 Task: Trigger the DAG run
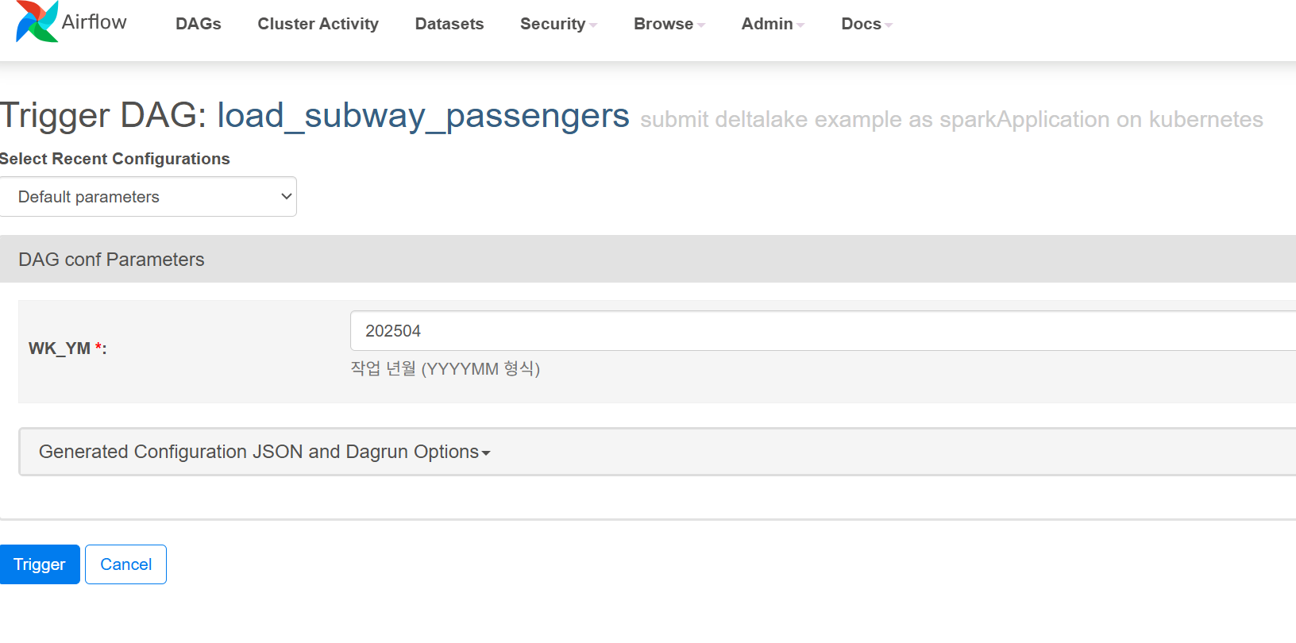tap(40, 564)
